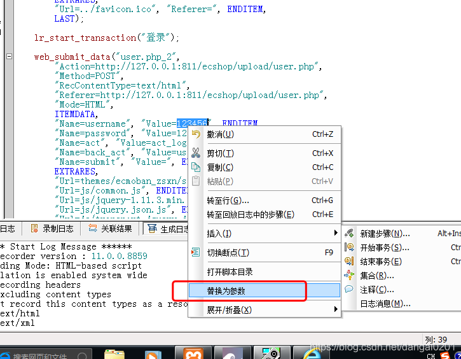Click the 注释 speech-bubble icon
This screenshot has height=359, width=461.
(x=349, y=289)
